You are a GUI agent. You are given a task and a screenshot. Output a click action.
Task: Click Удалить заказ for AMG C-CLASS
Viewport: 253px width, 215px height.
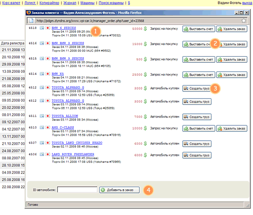[x=232, y=128]
